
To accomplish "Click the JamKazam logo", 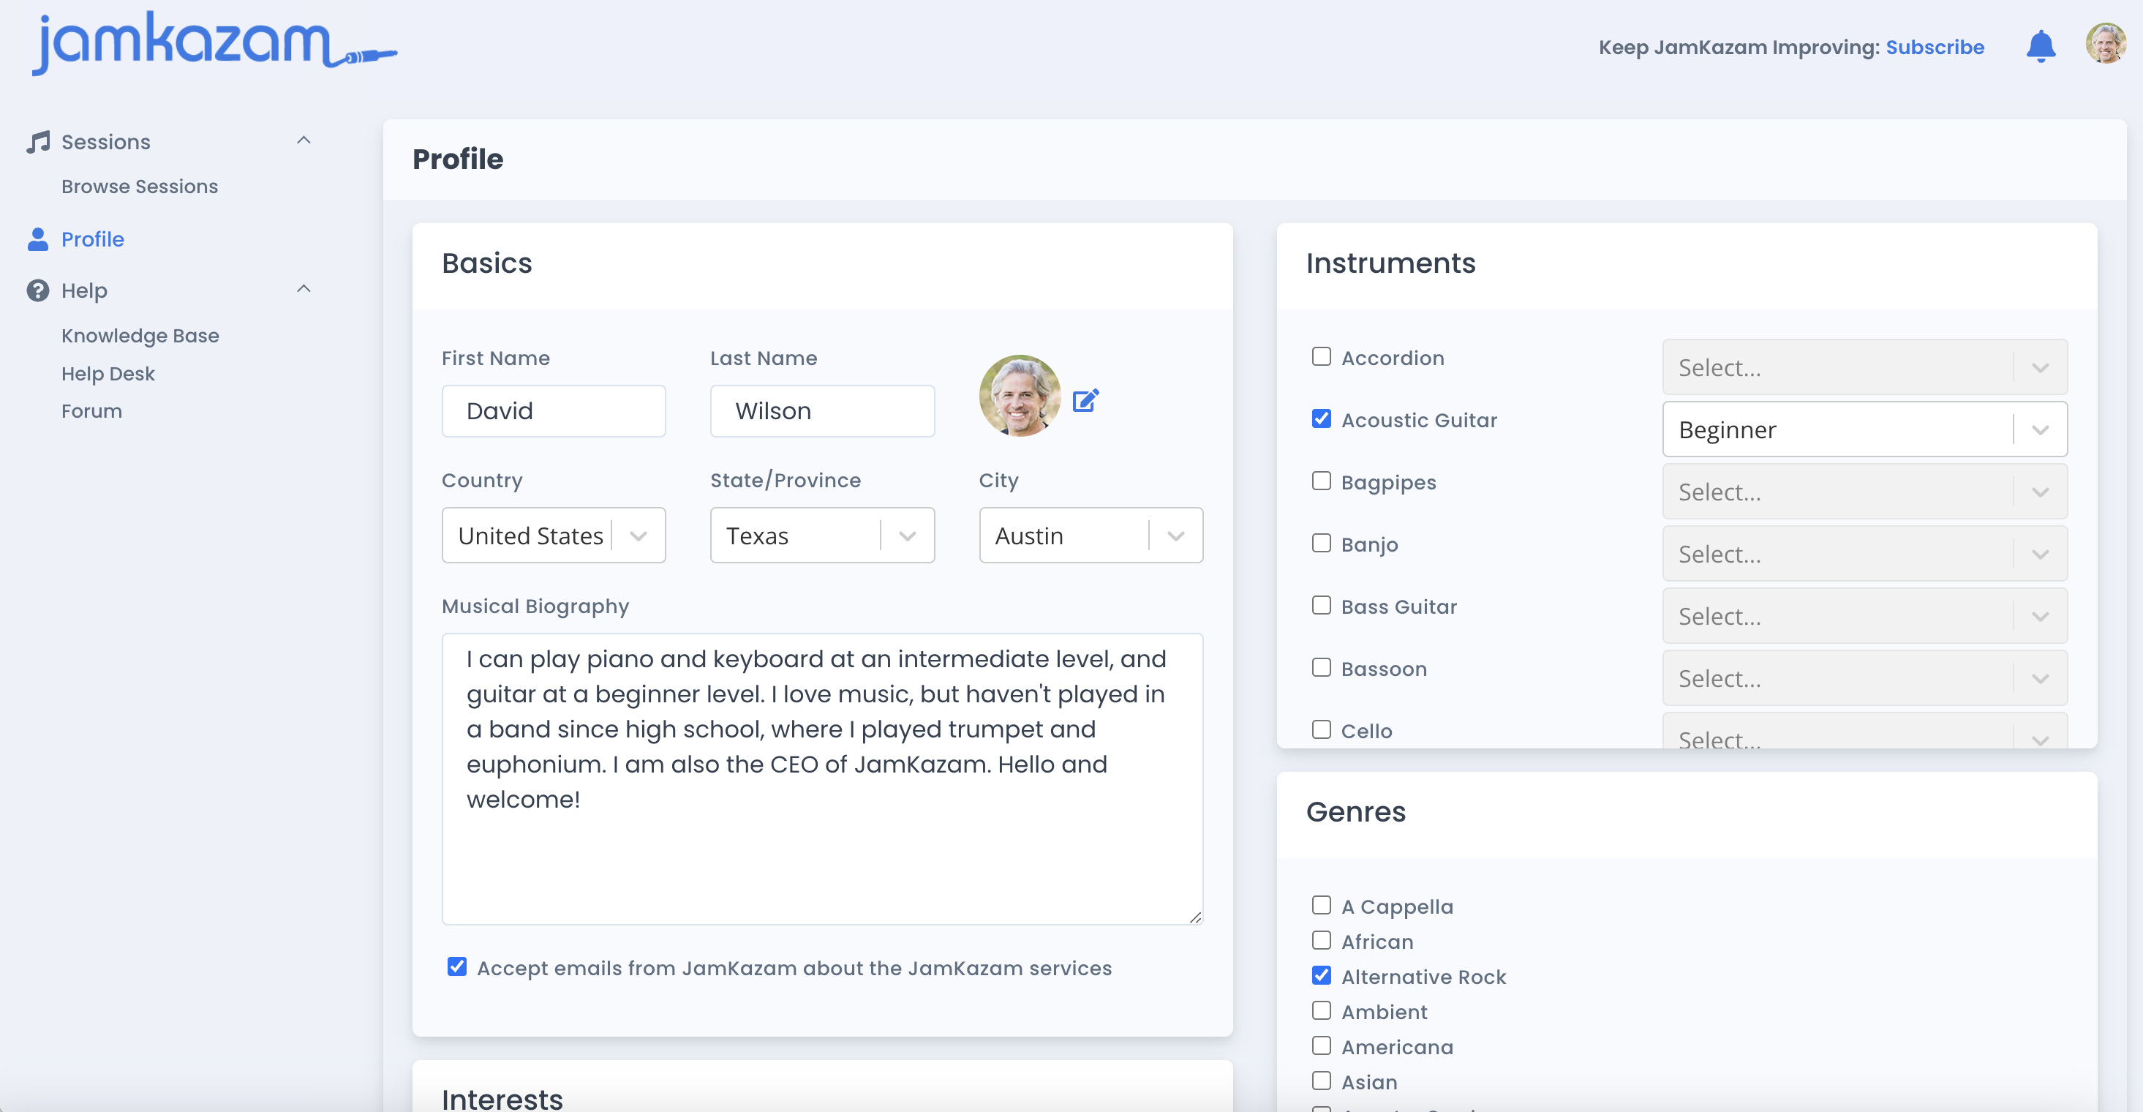I will [213, 43].
